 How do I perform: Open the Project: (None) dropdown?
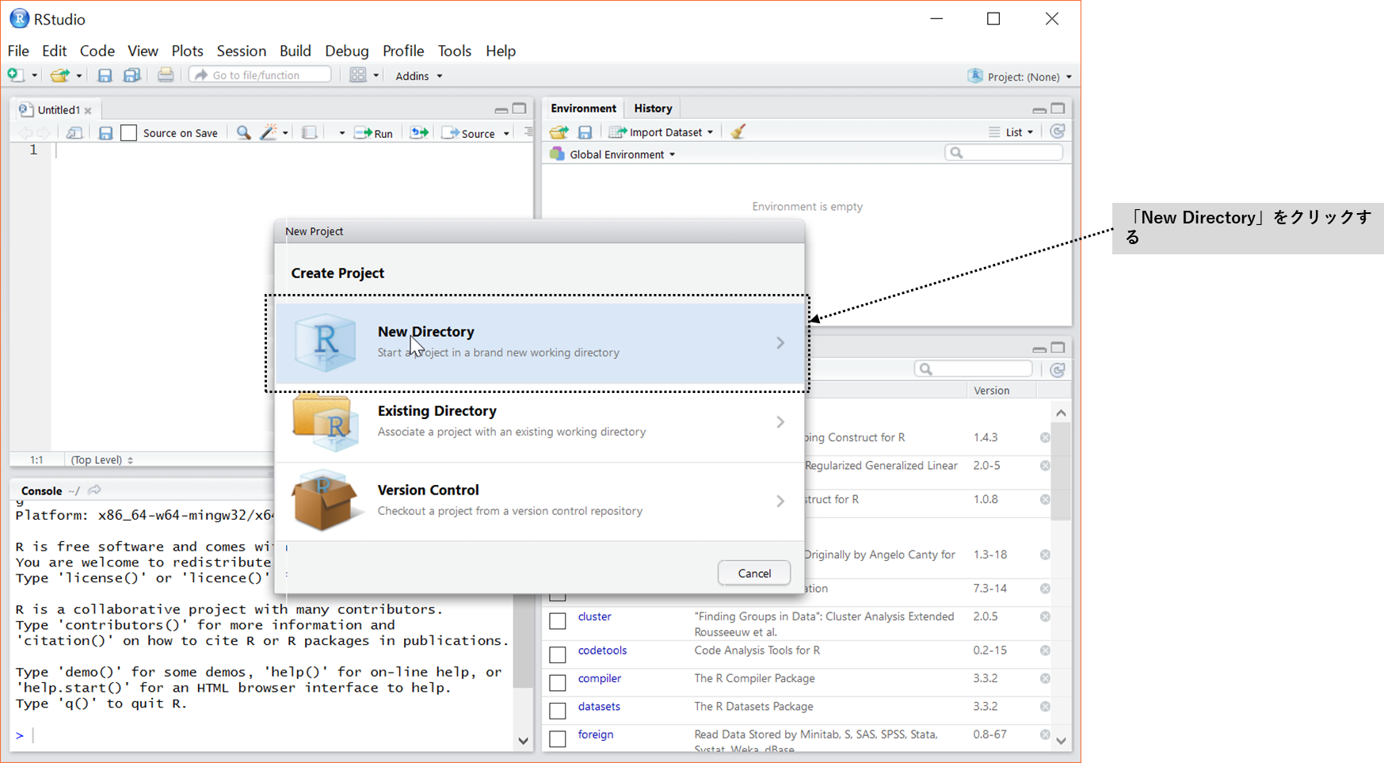click(x=1020, y=77)
